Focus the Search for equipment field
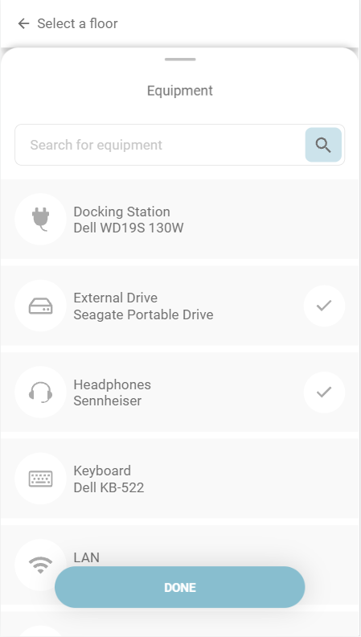Image resolution: width=361 pixels, height=637 pixels. (x=160, y=145)
